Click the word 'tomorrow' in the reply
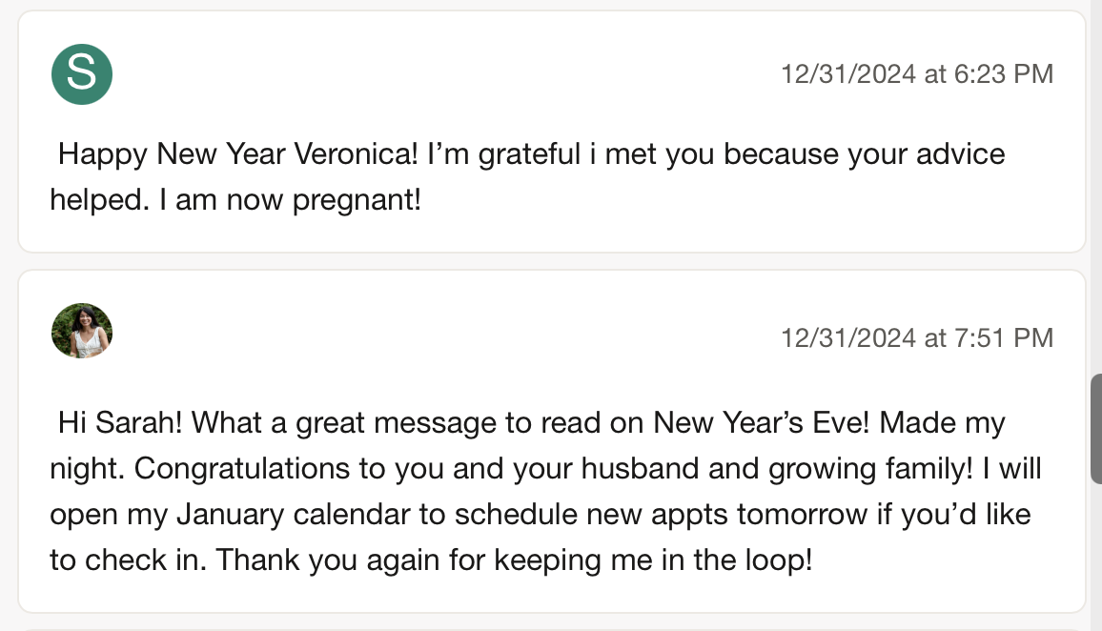This screenshot has height=631, width=1102. tap(802, 515)
